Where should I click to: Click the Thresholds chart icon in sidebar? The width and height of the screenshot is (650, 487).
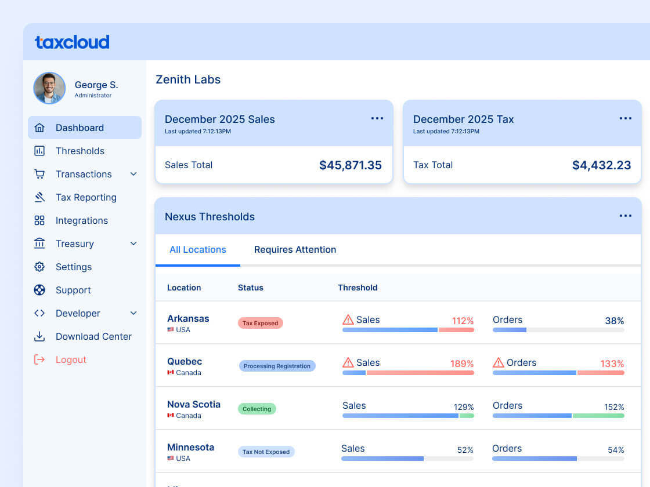pyautogui.click(x=39, y=151)
